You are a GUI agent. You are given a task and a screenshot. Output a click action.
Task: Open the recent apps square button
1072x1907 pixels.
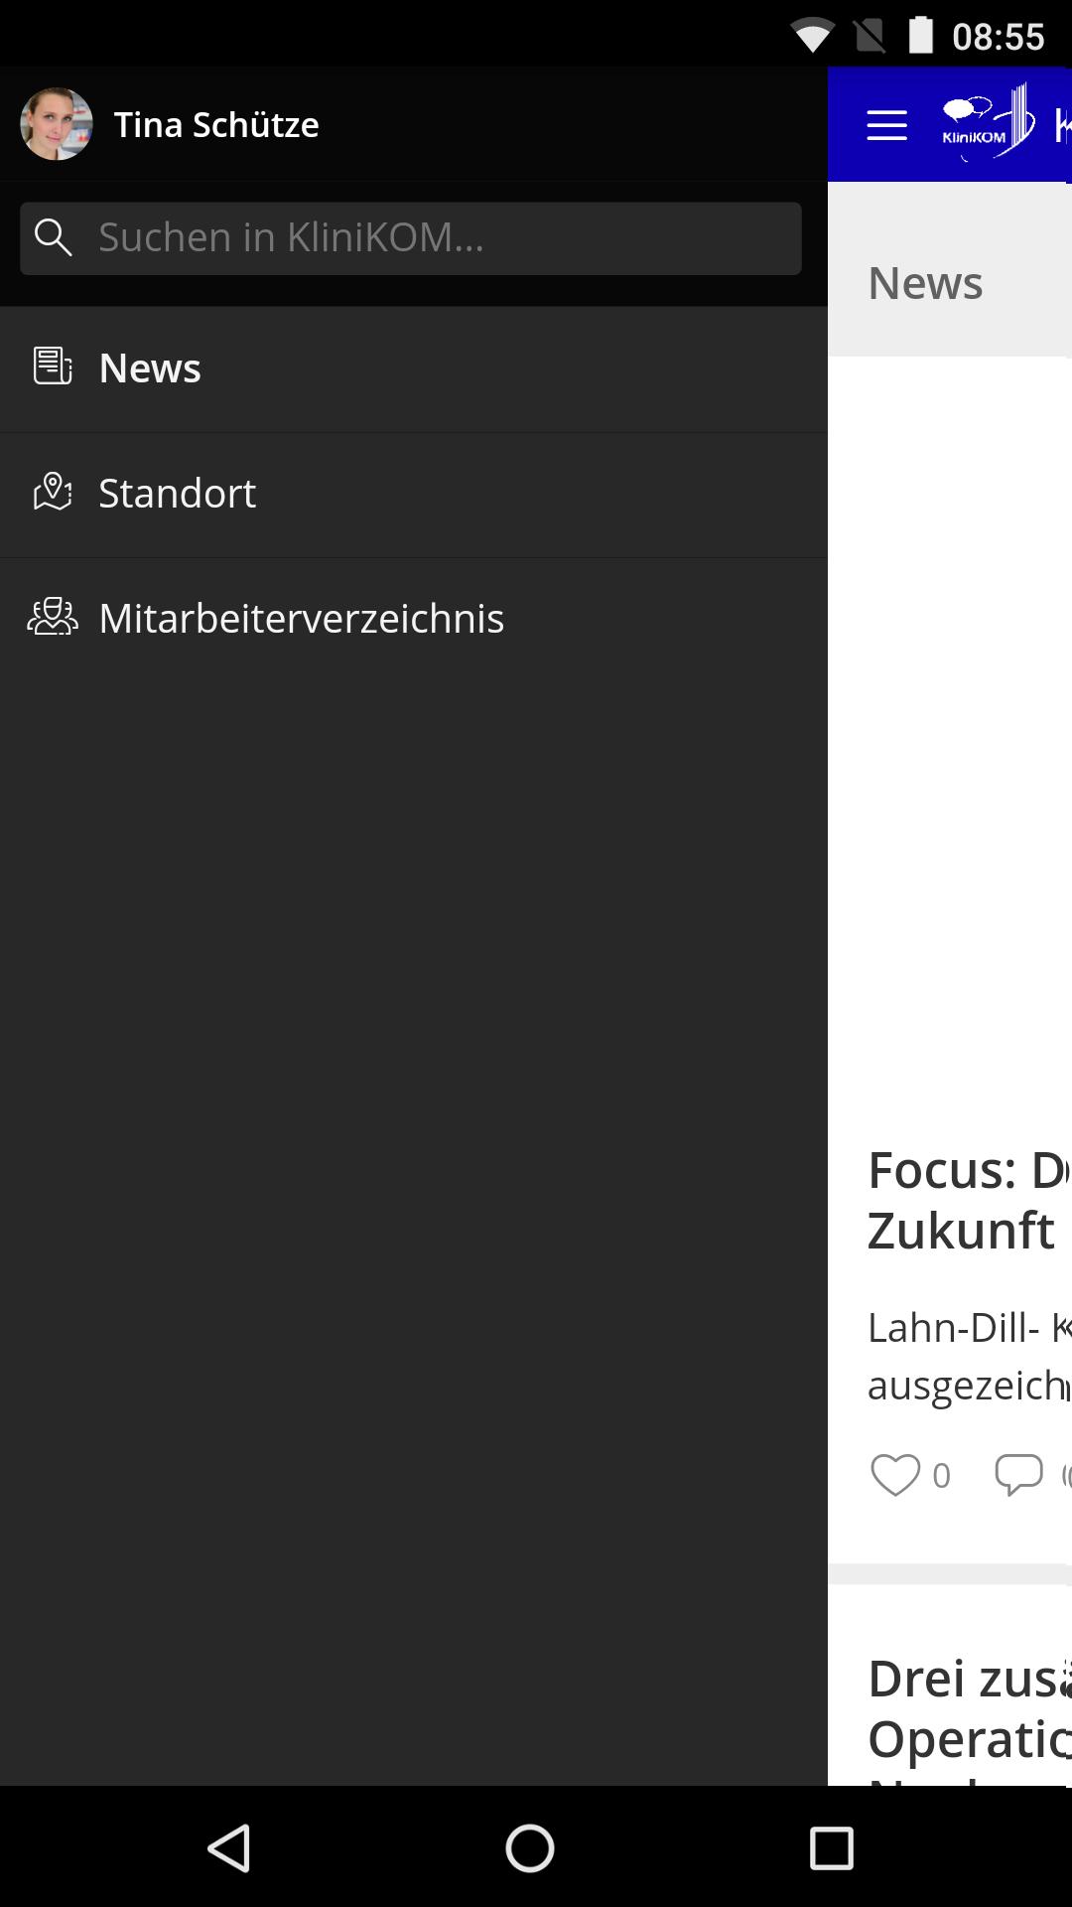click(832, 1848)
